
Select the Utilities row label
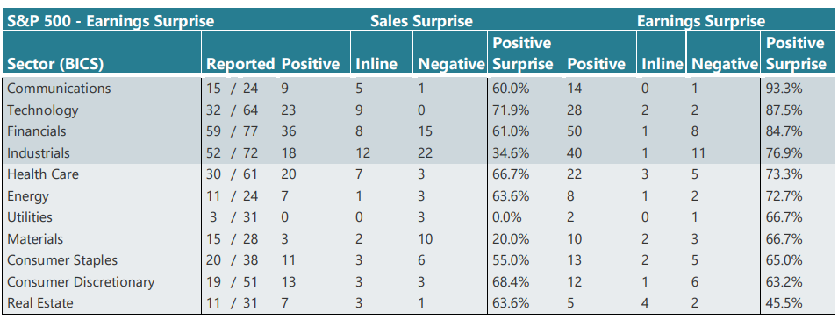[29, 217]
